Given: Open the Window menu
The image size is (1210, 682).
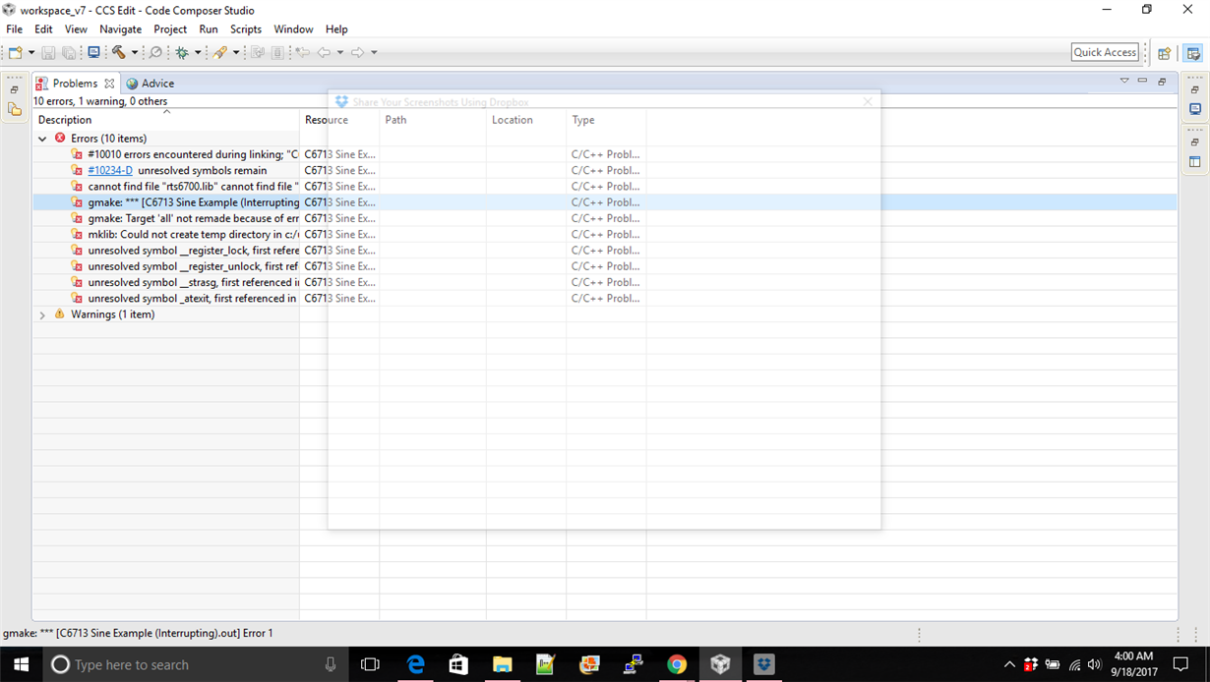Looking at the screenshot, I should tap(293, 29).
